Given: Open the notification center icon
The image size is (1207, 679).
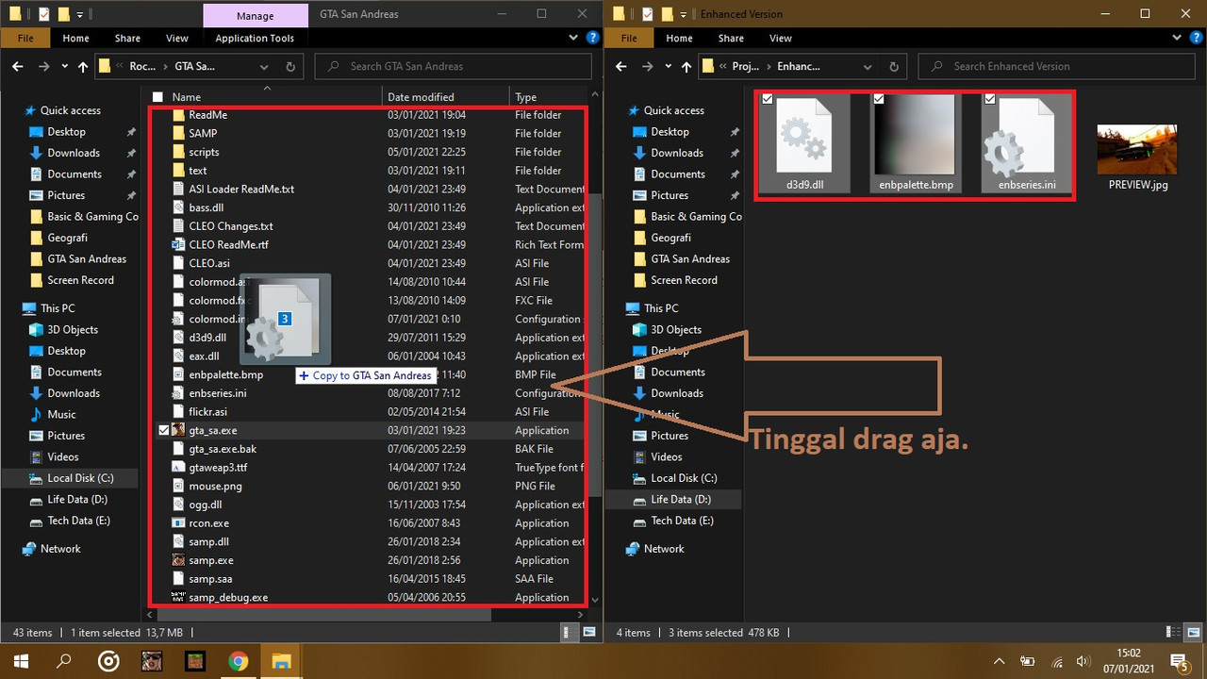Looking at the screenshot, I should tap(1178, 660).
